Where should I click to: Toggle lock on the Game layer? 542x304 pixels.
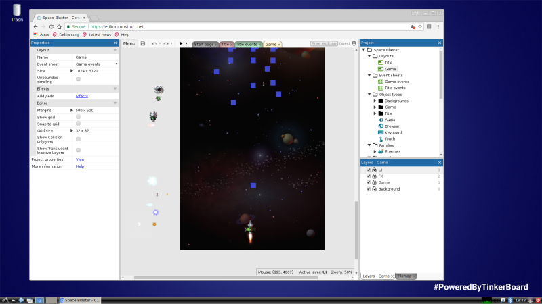point(374,182)
